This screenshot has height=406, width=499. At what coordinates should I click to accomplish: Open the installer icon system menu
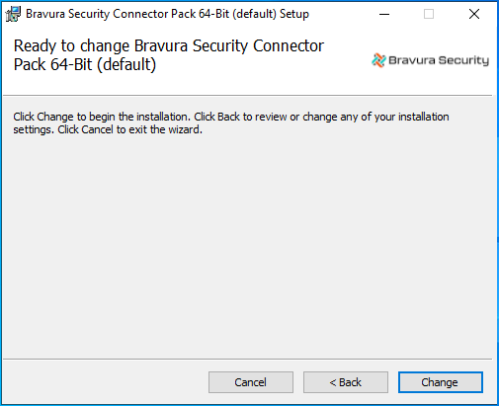[x=13, y=14]
